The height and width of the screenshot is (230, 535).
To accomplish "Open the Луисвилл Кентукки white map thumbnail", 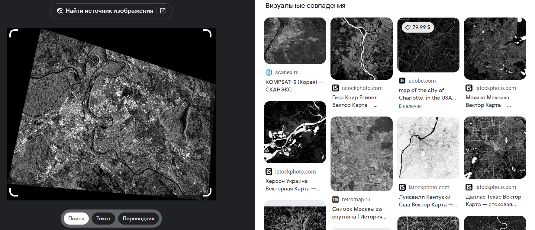I will click(428, 148).
